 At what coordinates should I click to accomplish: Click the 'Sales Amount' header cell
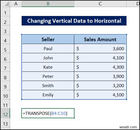pos(100,39)
